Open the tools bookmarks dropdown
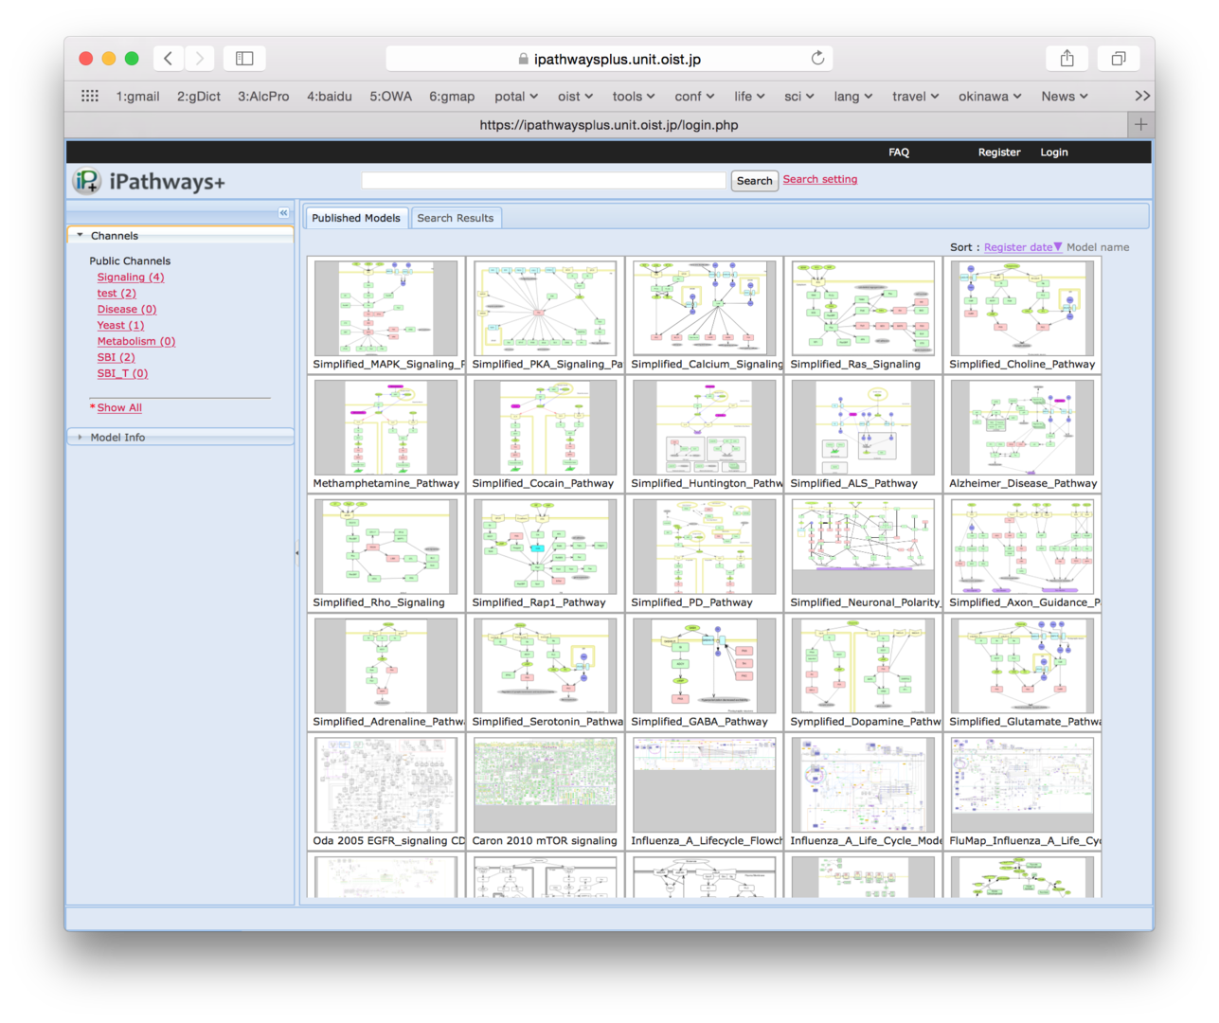This screenshot has height=1023, width=1219. point(633,96)
